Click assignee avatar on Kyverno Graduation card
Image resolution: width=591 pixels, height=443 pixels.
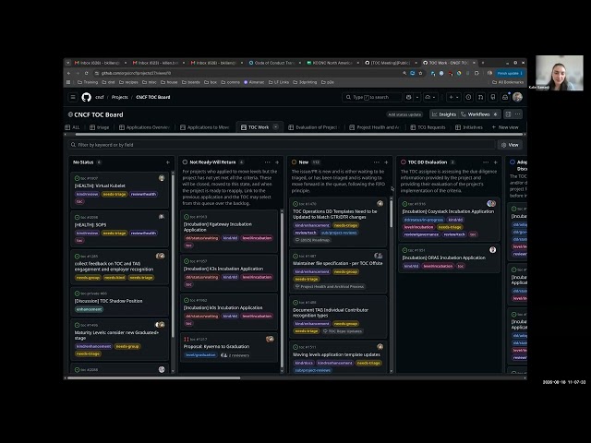click(270, 339)
